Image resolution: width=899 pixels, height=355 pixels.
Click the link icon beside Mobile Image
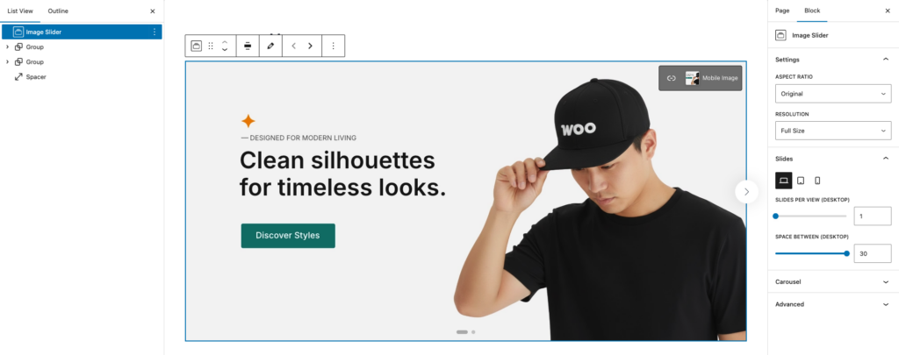point(672,78)
